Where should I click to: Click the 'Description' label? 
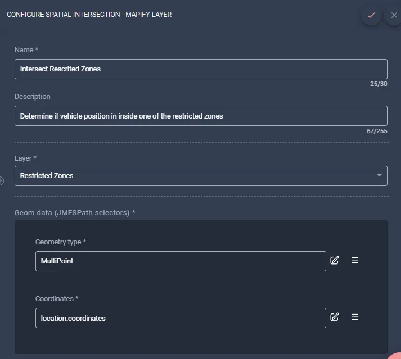coord(33,96)
